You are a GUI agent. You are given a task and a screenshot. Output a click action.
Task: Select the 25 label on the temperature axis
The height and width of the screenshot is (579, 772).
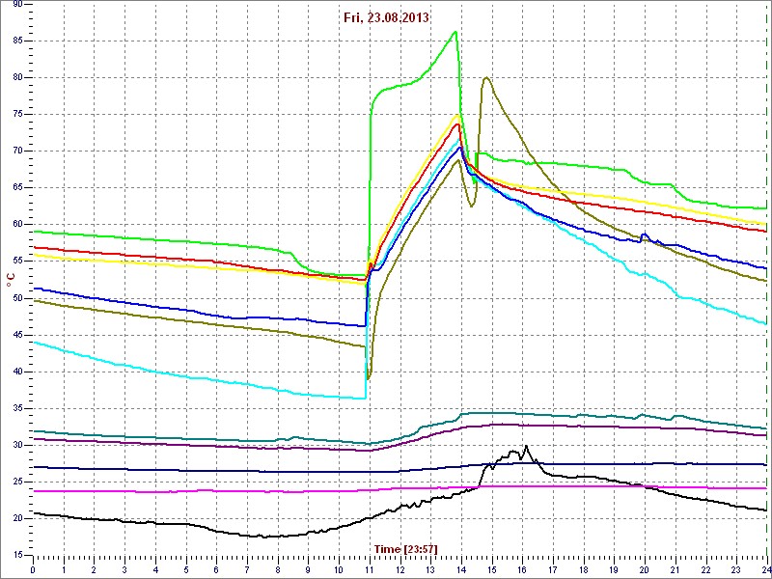click(x=17, y=482)
